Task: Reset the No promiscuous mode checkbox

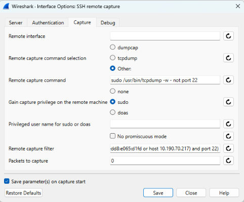Action: click(x=228, y=136)
